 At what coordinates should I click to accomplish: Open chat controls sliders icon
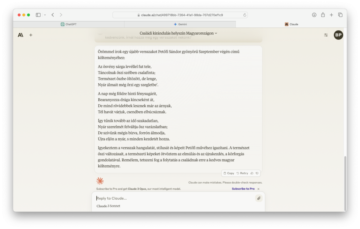[326, 35]
